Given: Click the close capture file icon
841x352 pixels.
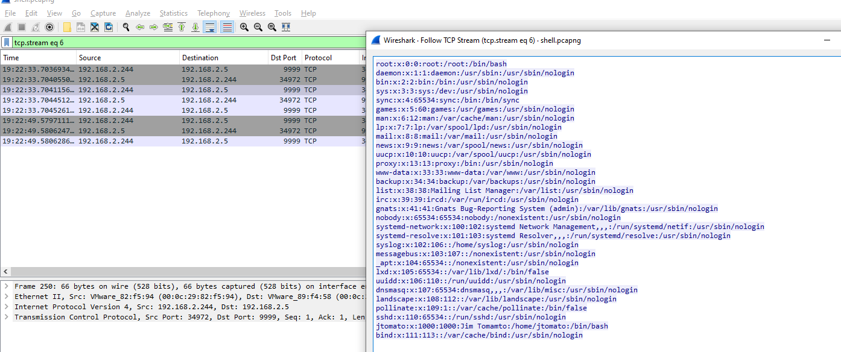Looking at the screenshot, I should click(95, 27).
